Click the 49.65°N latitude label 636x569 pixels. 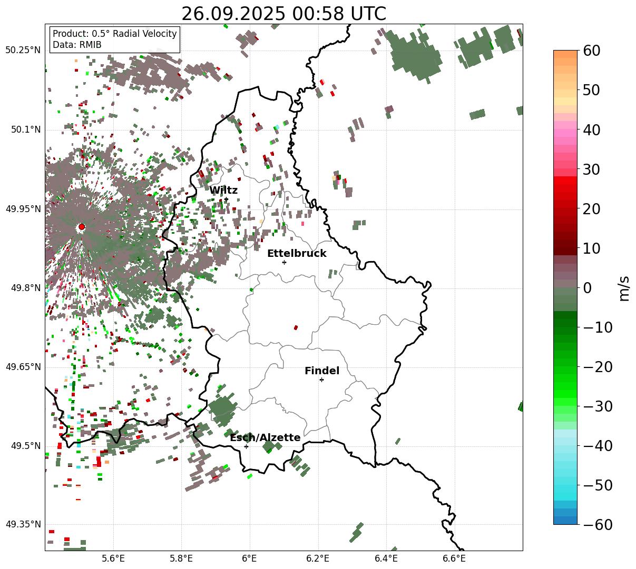23,367
